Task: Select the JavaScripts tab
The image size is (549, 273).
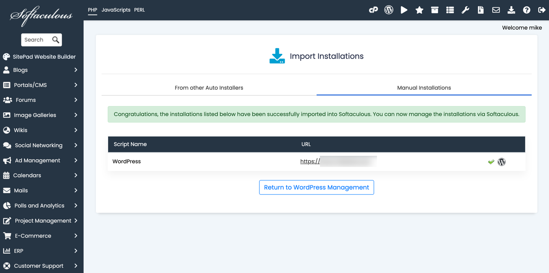Action: 116,10
